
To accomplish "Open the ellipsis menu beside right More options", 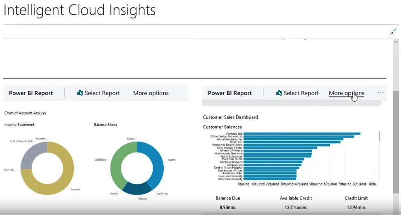I will click(x=380, y=93).
